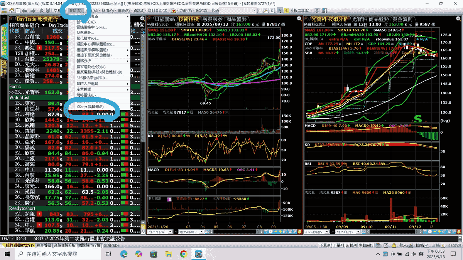Open the daily chart start date 2024/11/26 dropdown
The image size is (463, 260).
tap(171, 233)
